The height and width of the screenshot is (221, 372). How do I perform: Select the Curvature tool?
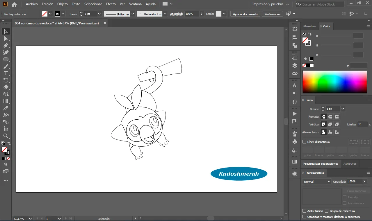6,52
